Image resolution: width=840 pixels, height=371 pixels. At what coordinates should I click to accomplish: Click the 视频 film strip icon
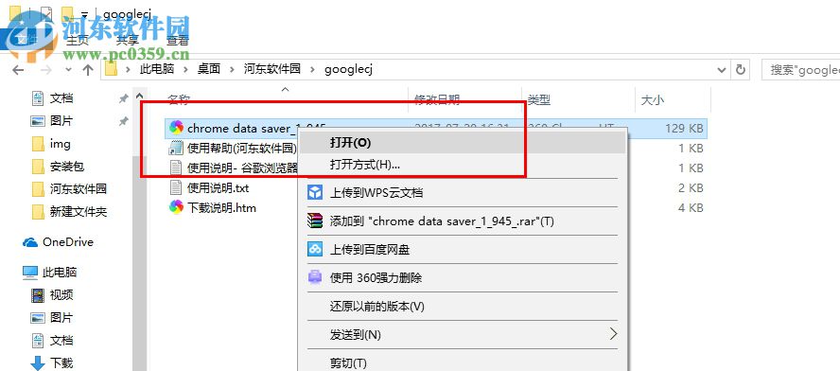click(x=38, y=295)
